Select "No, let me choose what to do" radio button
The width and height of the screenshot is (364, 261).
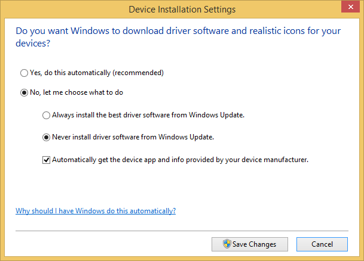[x=24, y=92]
